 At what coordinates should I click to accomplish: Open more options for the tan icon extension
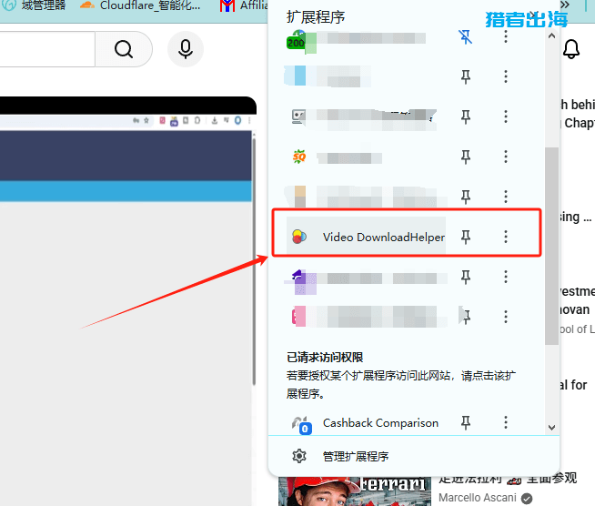(x=506, y=197)
